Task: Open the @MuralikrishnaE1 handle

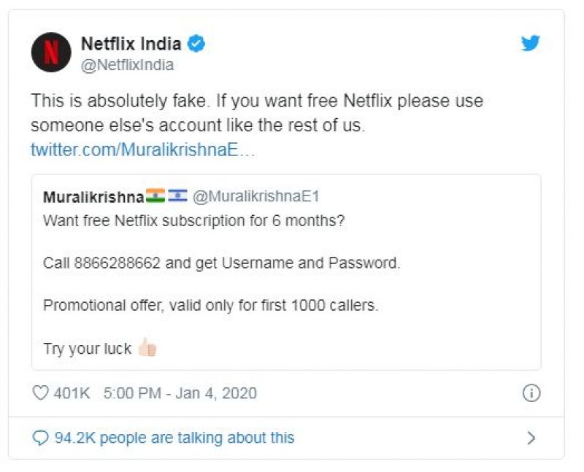Action: tap(255, 197)
